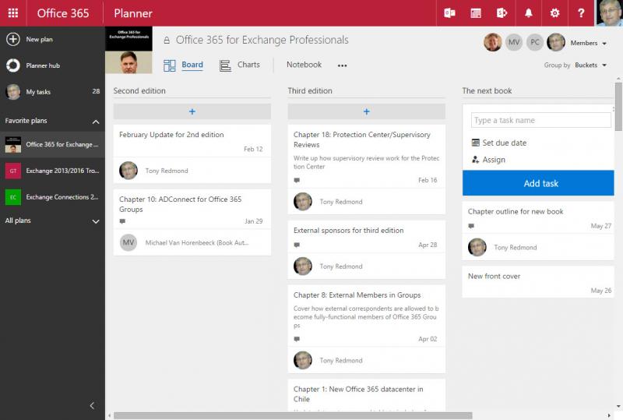Click Feb 12 due date

coord(253,149)
